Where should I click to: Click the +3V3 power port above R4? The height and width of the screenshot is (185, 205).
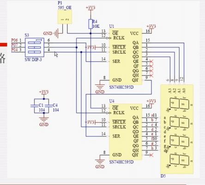[90, 8]
